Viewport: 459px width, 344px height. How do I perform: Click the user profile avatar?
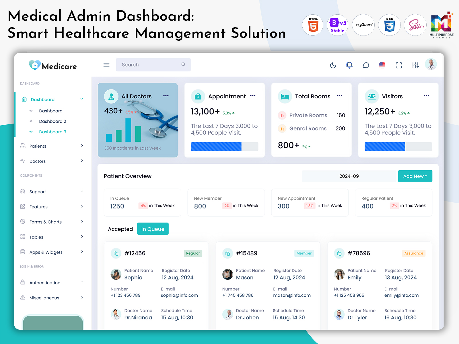(x=431, y=64)
